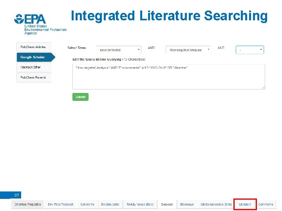Click the query box resize handle

tap(263, 88)
